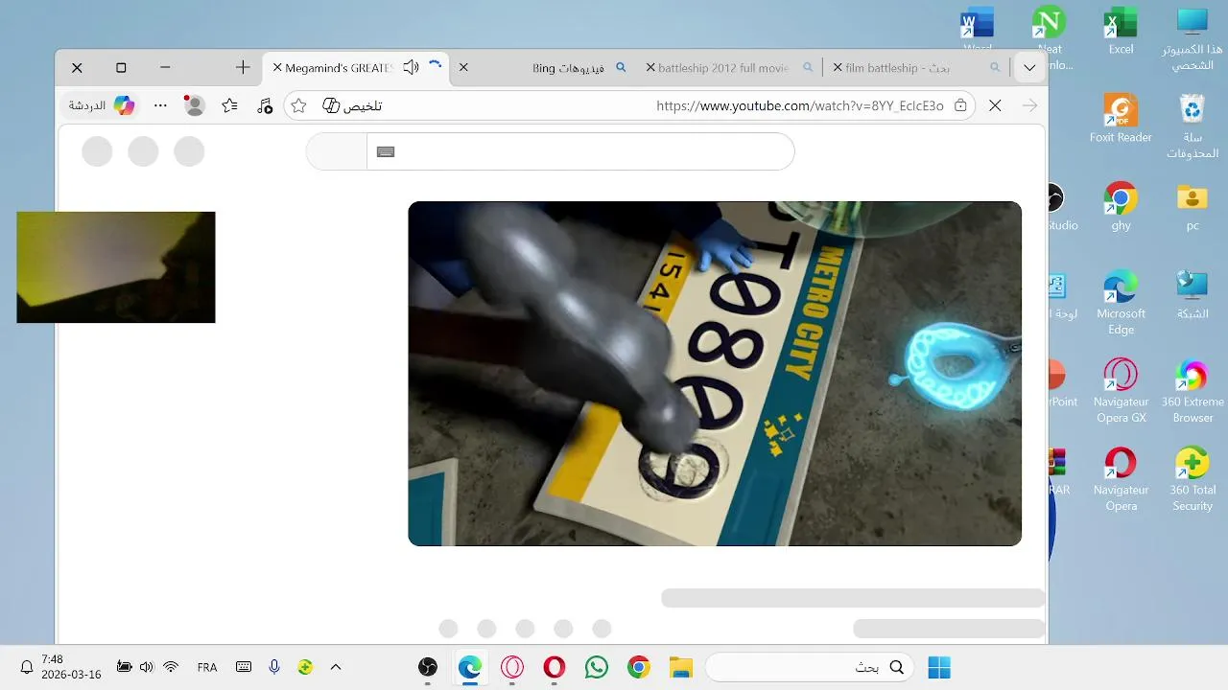
Task: Open Neat Download Manager desktop icon
Action: point(1050,38)
